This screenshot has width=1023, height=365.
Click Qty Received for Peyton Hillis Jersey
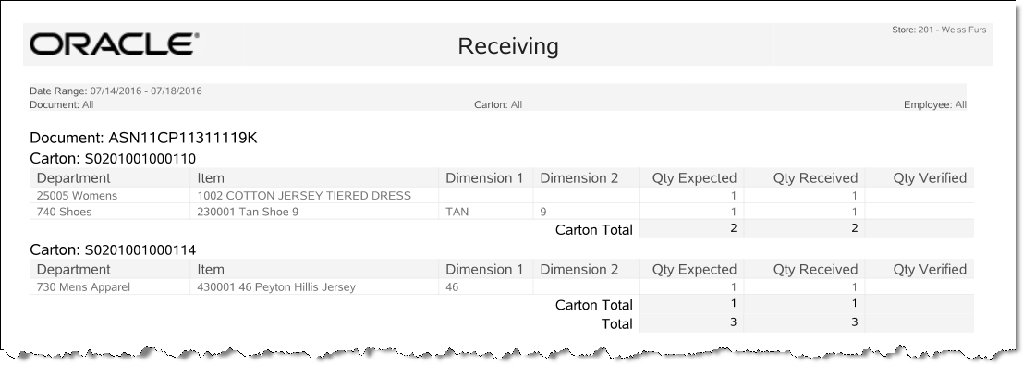[854, 286]
